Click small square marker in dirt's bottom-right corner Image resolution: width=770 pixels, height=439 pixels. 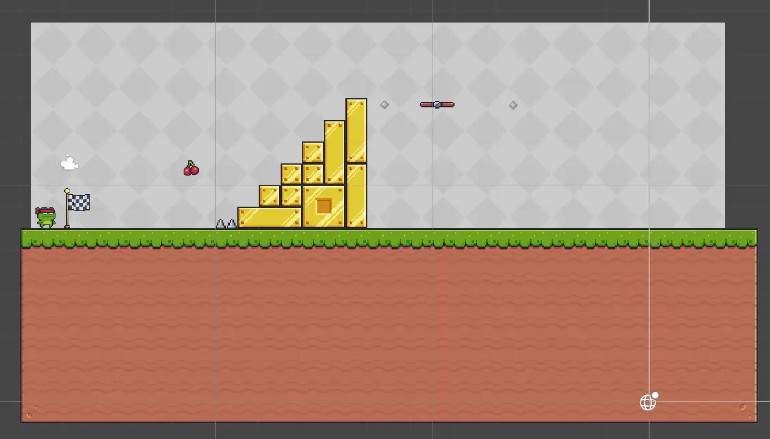(743, 407)
